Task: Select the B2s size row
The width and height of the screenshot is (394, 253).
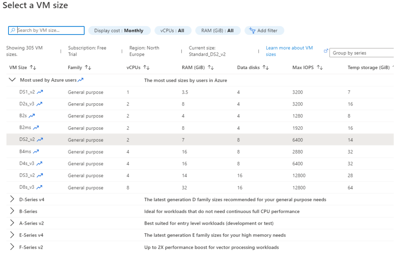Action: 200,116
